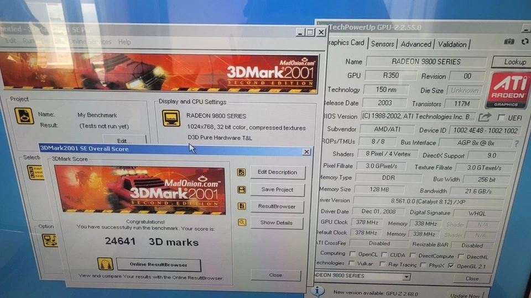Click the 3DMark2001 banner in score dialog
The image size is (531, 298).
coord(140,190)
